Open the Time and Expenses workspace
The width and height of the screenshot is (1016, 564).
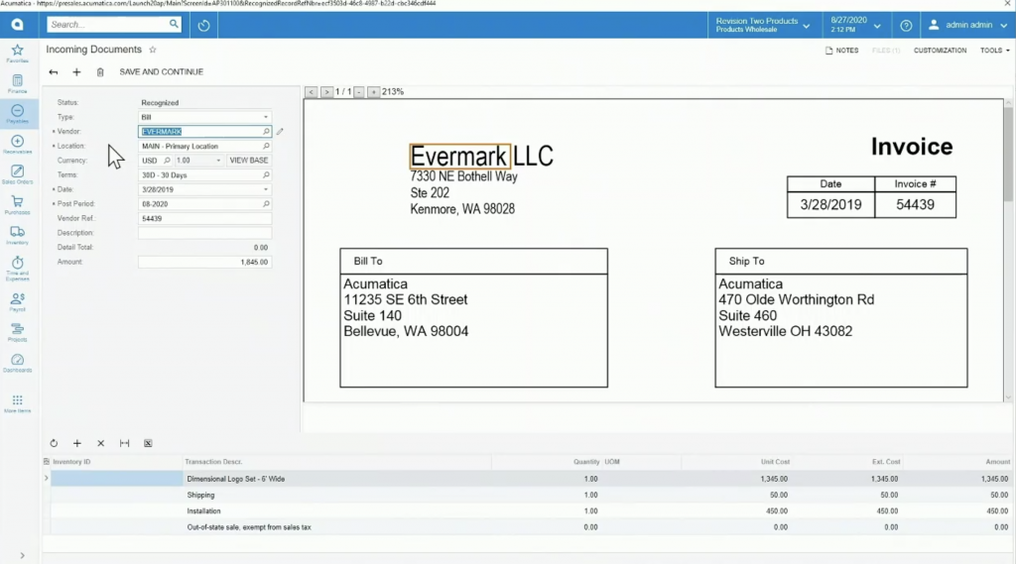(x=18, y=268)
